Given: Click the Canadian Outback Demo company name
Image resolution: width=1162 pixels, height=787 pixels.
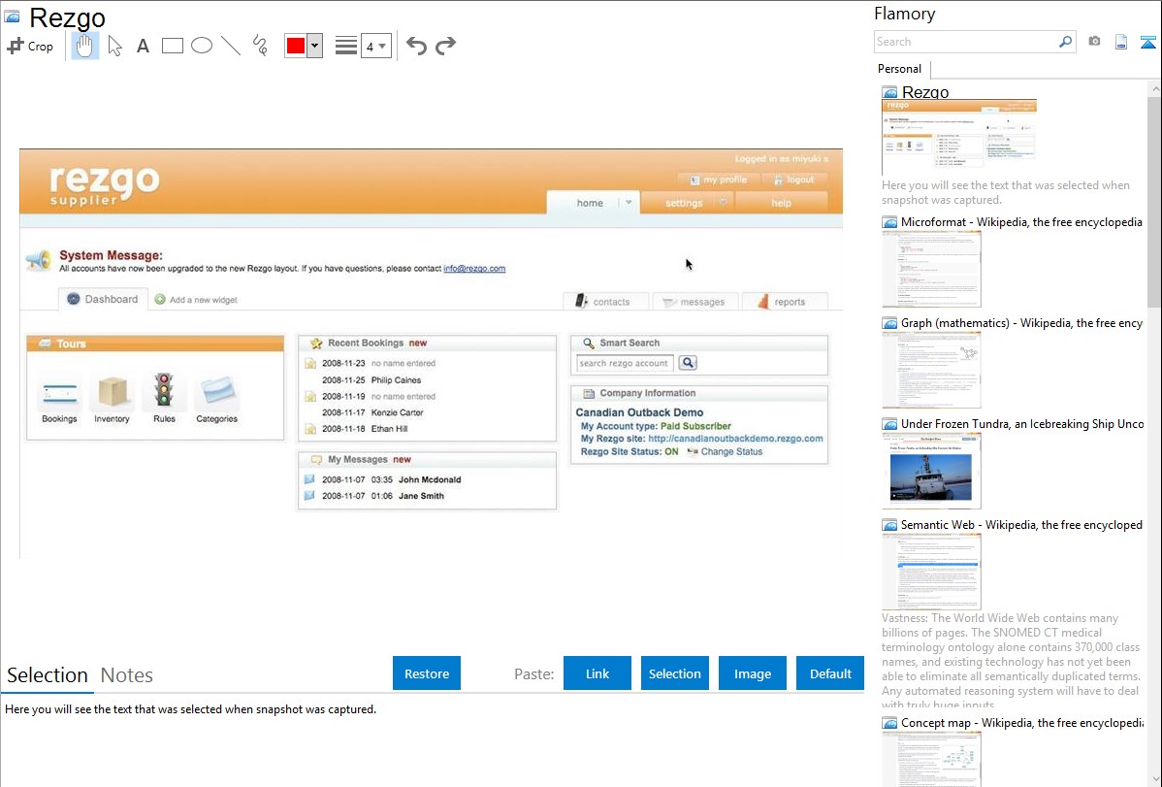Looking at the screenshot, I should click(639, 412).
